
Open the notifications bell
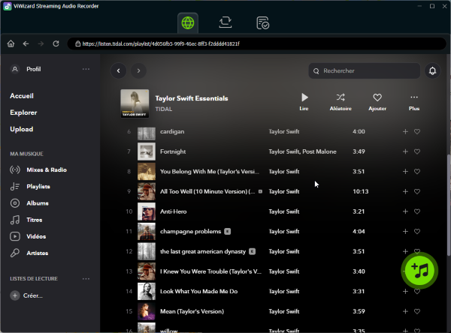pos(432,71)
